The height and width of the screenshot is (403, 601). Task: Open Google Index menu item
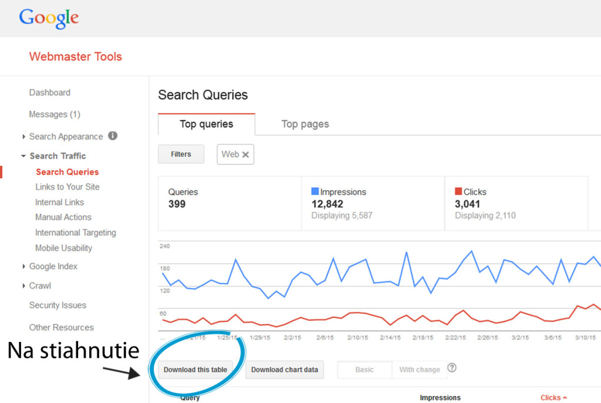click(53, 266)
